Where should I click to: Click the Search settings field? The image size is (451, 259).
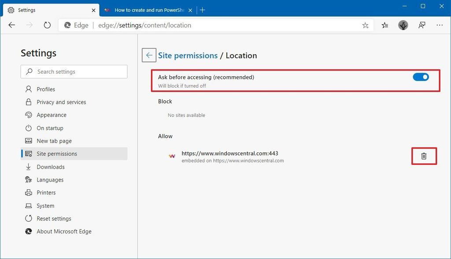[74, 71]
